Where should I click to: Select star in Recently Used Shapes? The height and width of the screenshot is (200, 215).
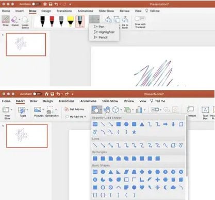(134, 132)
